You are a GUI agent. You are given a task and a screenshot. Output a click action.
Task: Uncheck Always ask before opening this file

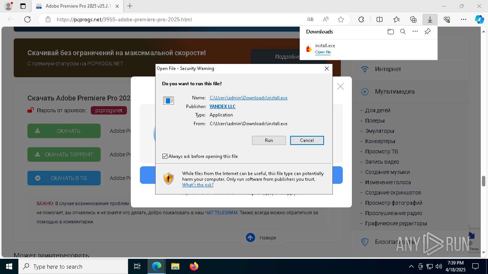coord(165,156)
